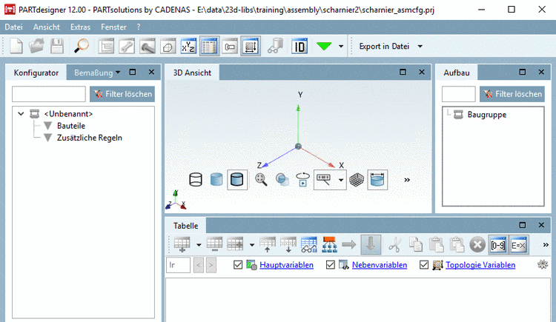Expand the 3D view toolbar overflow chevron
This screenshot has height=322, width=556.
tap(407, 180)
